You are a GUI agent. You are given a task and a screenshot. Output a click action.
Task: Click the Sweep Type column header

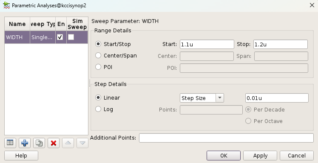[43, 24]
